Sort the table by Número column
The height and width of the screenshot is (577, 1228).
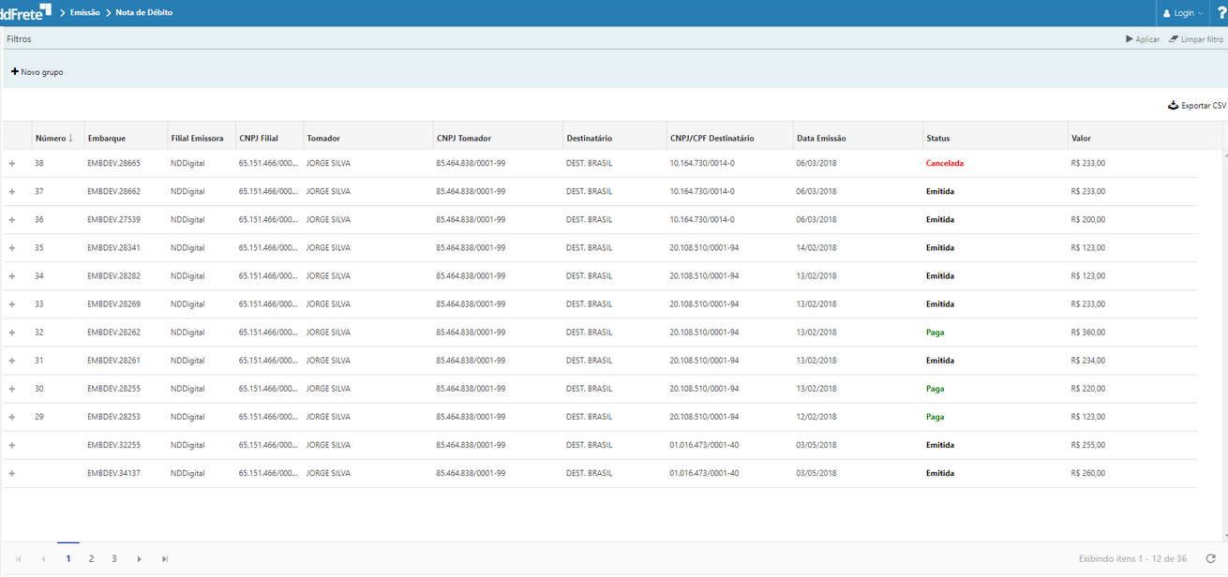point(53,139)
